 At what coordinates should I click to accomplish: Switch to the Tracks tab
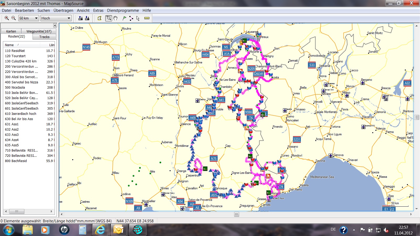[44, 37]
